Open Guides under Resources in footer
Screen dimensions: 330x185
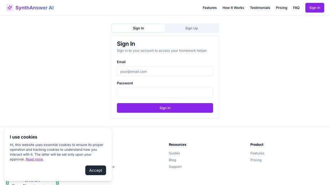point(174,153)
